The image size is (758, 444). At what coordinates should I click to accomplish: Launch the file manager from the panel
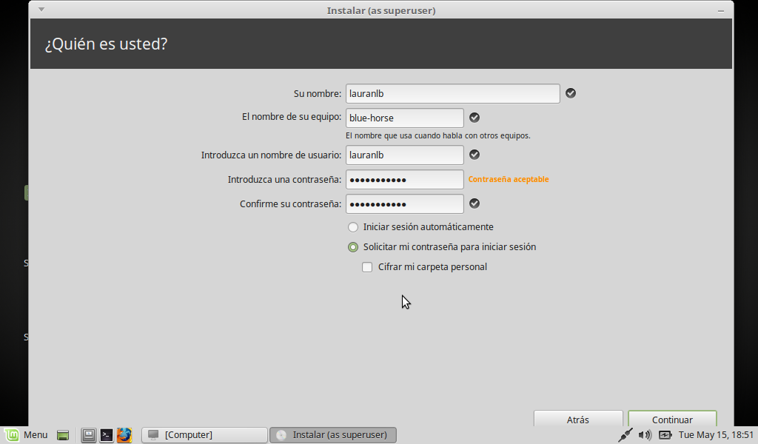tap(89, 435)
